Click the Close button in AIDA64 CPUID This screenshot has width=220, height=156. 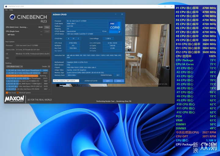(x=119, y=81)
